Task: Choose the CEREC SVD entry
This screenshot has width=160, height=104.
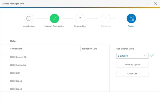Action: 15,73
